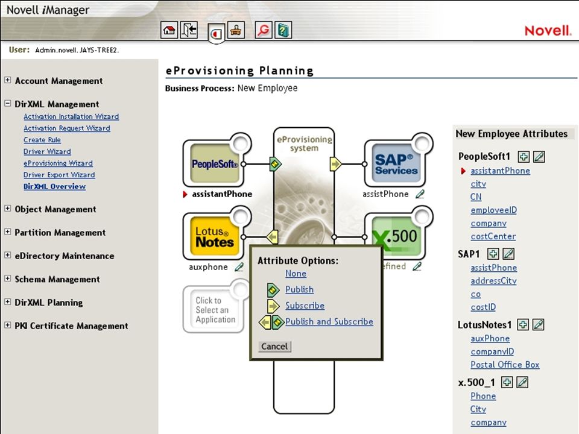This screenshot has height=434, width=579.
Task: Edit SAP1 with its pencil icon
Action: (508, 254)
